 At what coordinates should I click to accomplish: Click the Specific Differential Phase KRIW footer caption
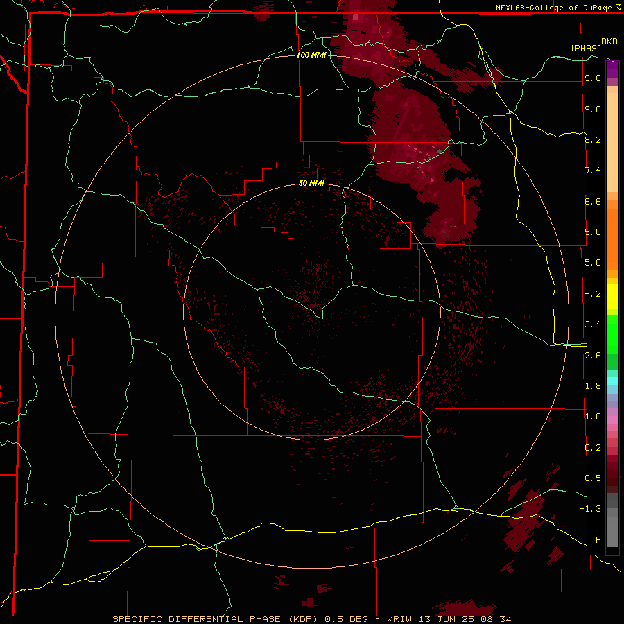pyautogui.click(x=312, y=619)
